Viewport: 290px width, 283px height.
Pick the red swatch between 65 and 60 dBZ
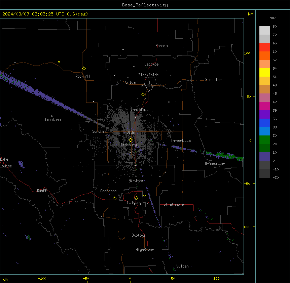264,47
